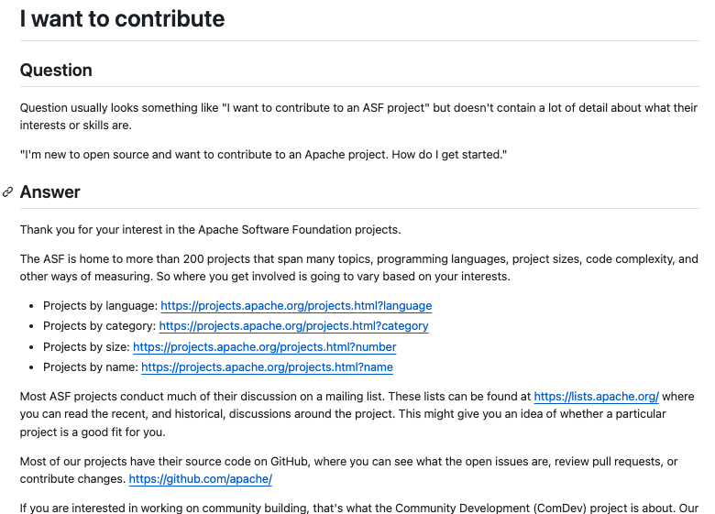This screenshot has width=715, height=514.
Task: Click the "Projects by name:" bullet label
Action: (90, 367)
